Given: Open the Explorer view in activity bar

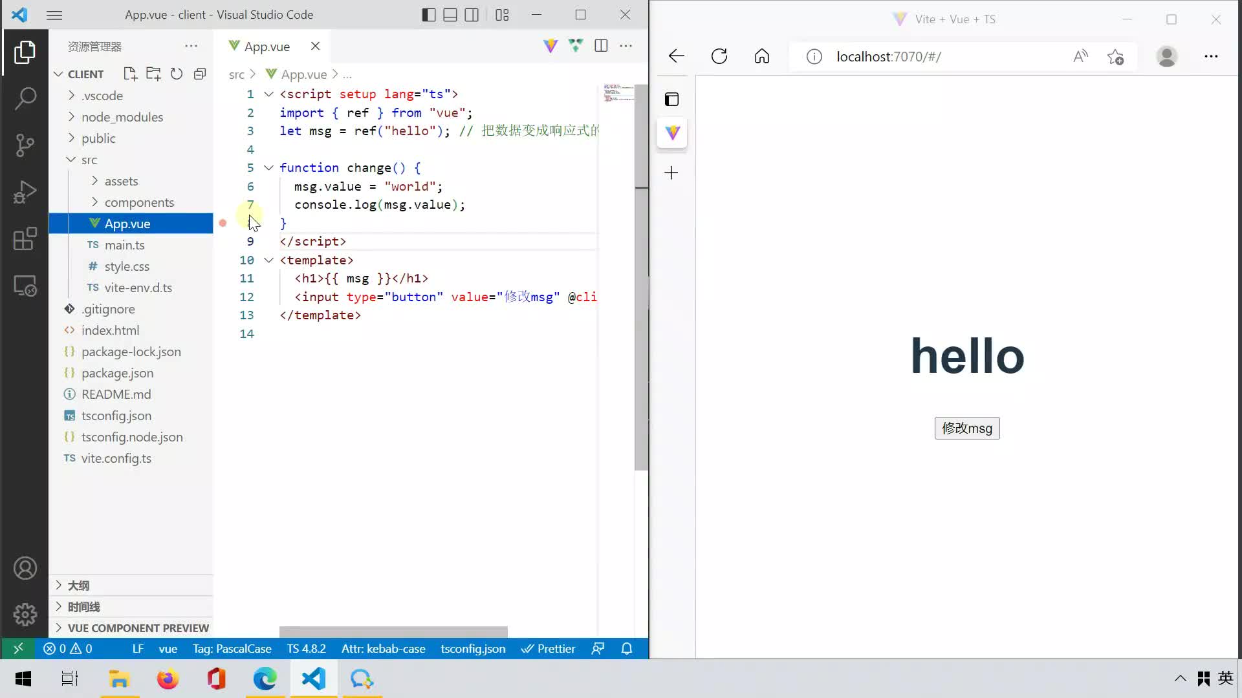Looking at the screenshot, I should click(x=25, y=52).
